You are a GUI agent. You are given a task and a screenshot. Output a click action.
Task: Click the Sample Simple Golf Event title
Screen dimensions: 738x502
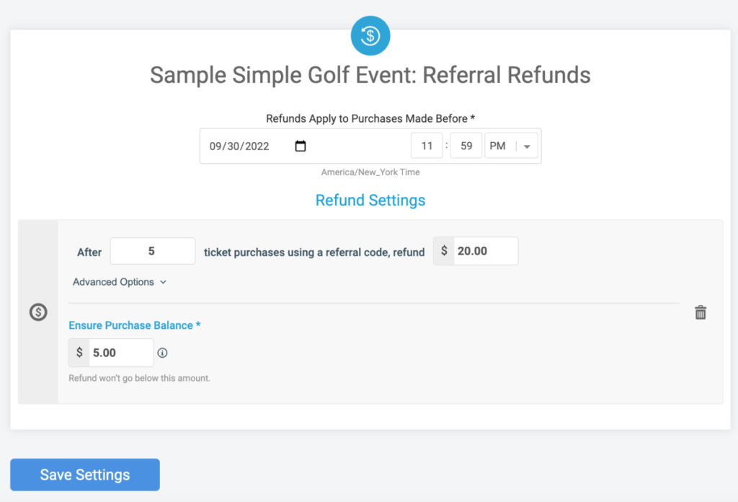(x=370, y=75)
